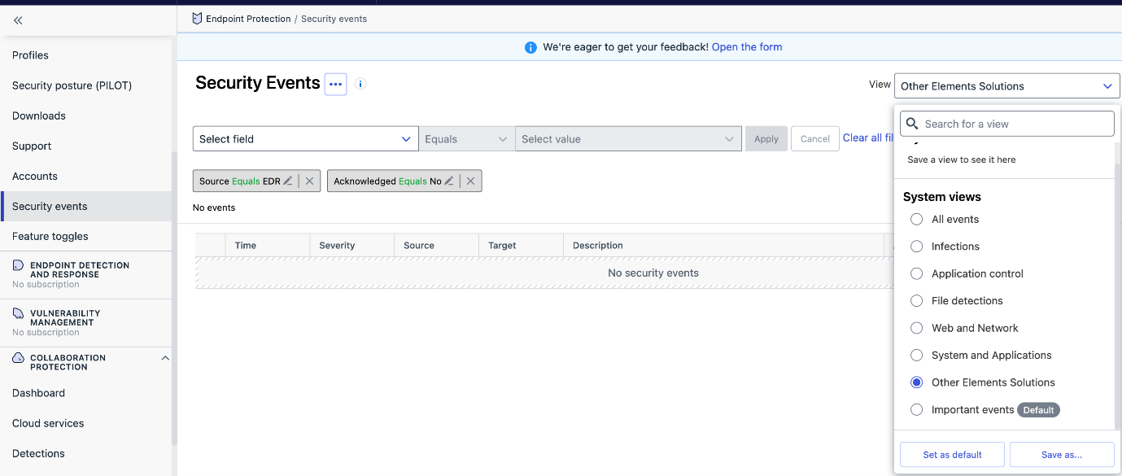The width and height of the screenshot is (1122, 476).
Task: Open the Downloads sidebar item
Action: coord(39,116)
